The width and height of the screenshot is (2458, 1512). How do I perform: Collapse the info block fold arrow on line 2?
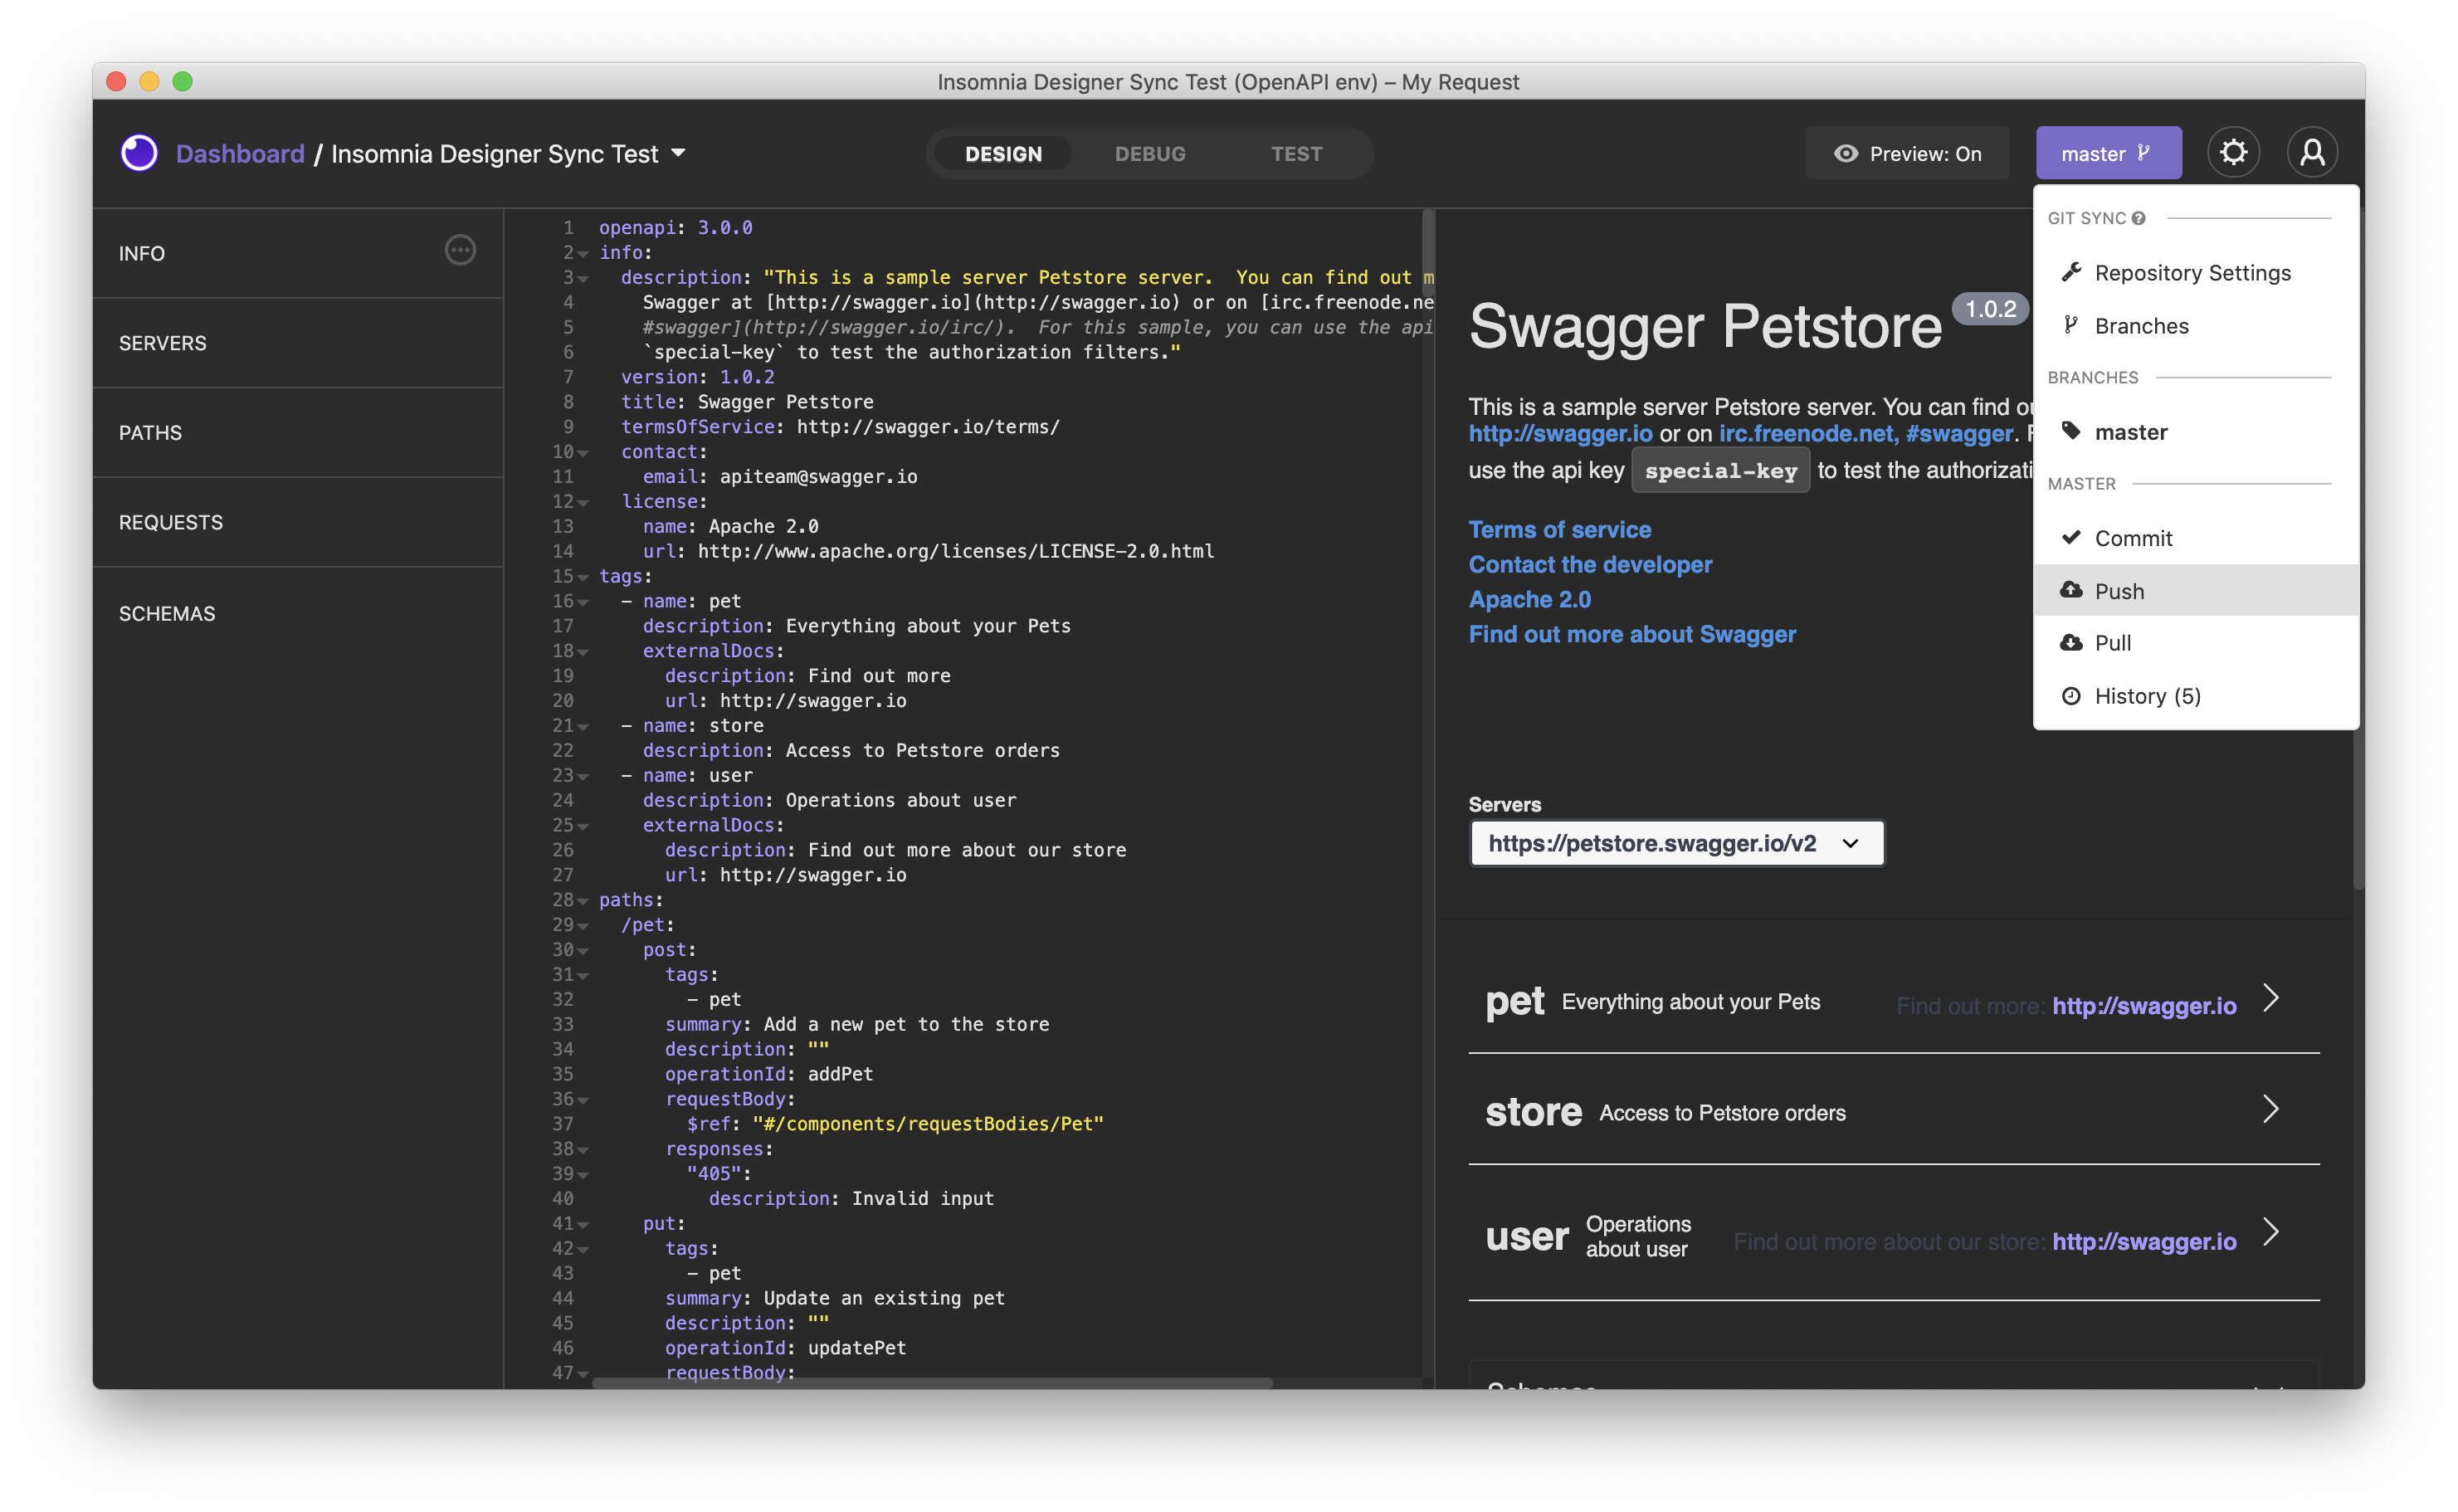[583, 254]
